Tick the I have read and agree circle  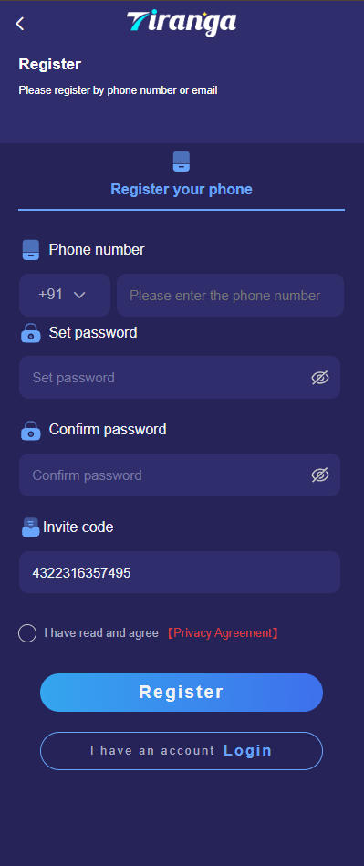pos(27,633)
